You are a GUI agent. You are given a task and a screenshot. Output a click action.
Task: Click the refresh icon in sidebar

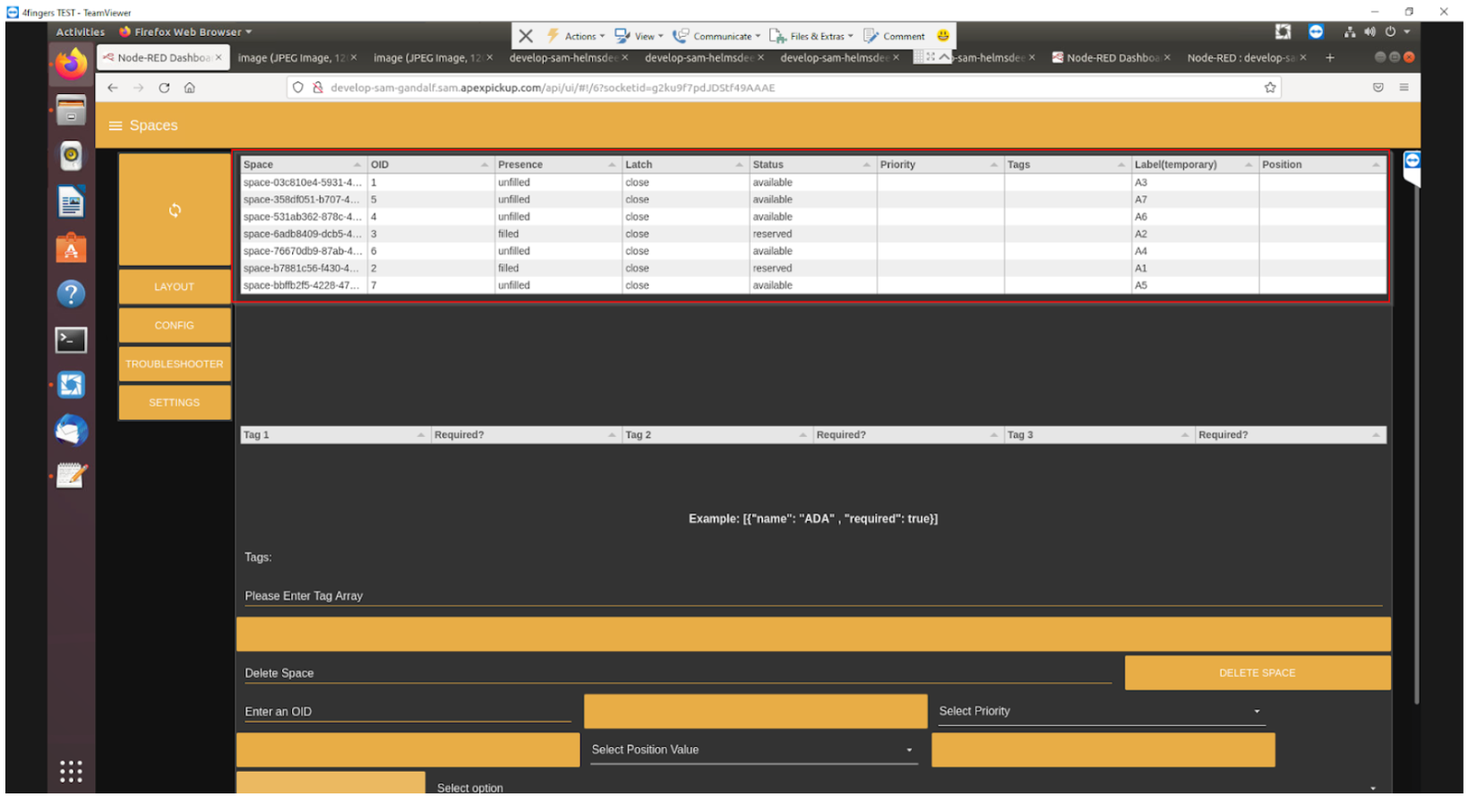point(175,210)
